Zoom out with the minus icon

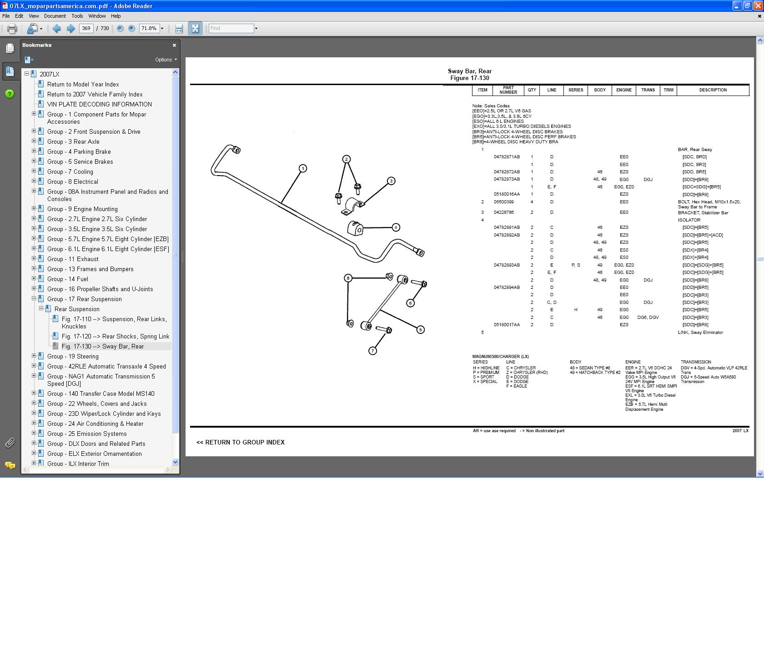[x=120, y=28]
